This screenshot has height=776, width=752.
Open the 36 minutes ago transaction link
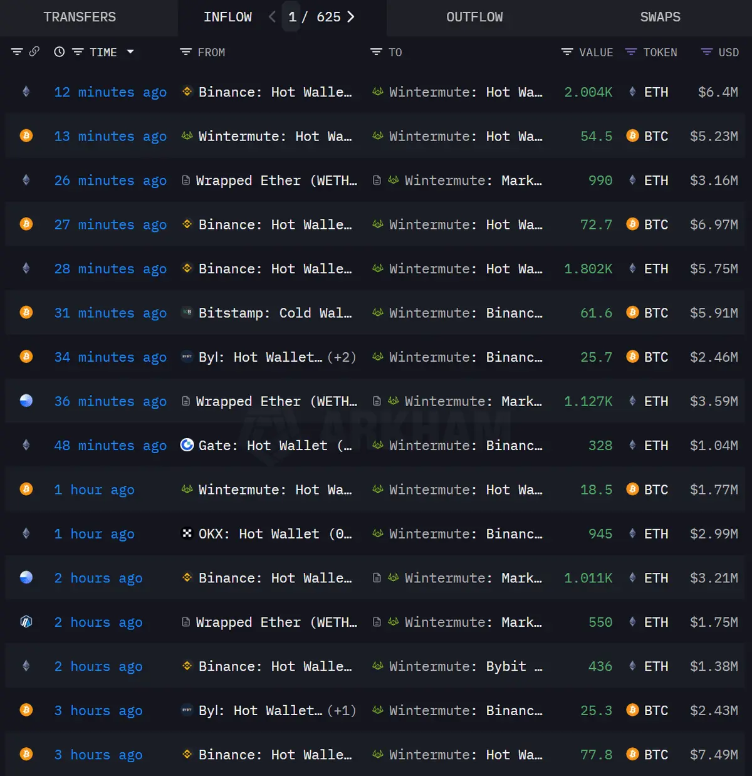[x=110, y=401]
